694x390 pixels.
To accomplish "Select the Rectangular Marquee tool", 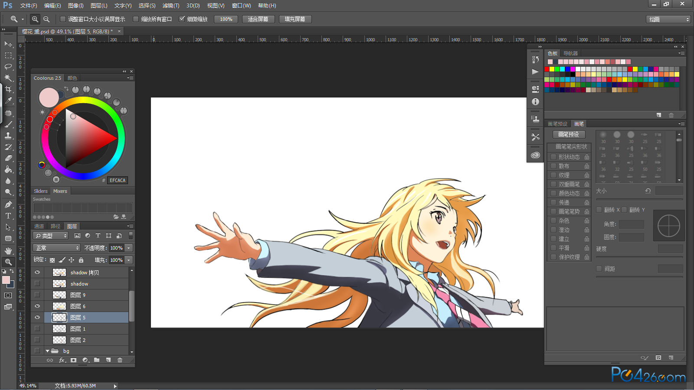I will [8, 55].
